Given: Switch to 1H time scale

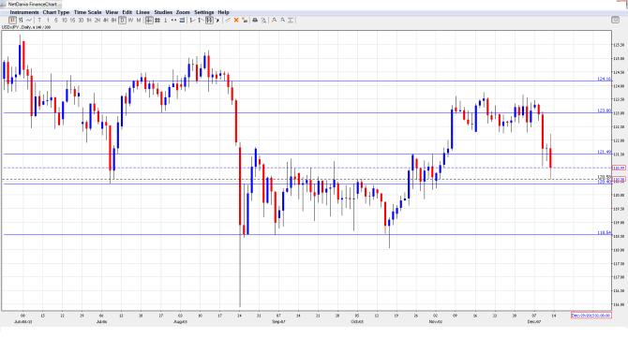Looking at the screenshot, I should click(x=89, y=20).
